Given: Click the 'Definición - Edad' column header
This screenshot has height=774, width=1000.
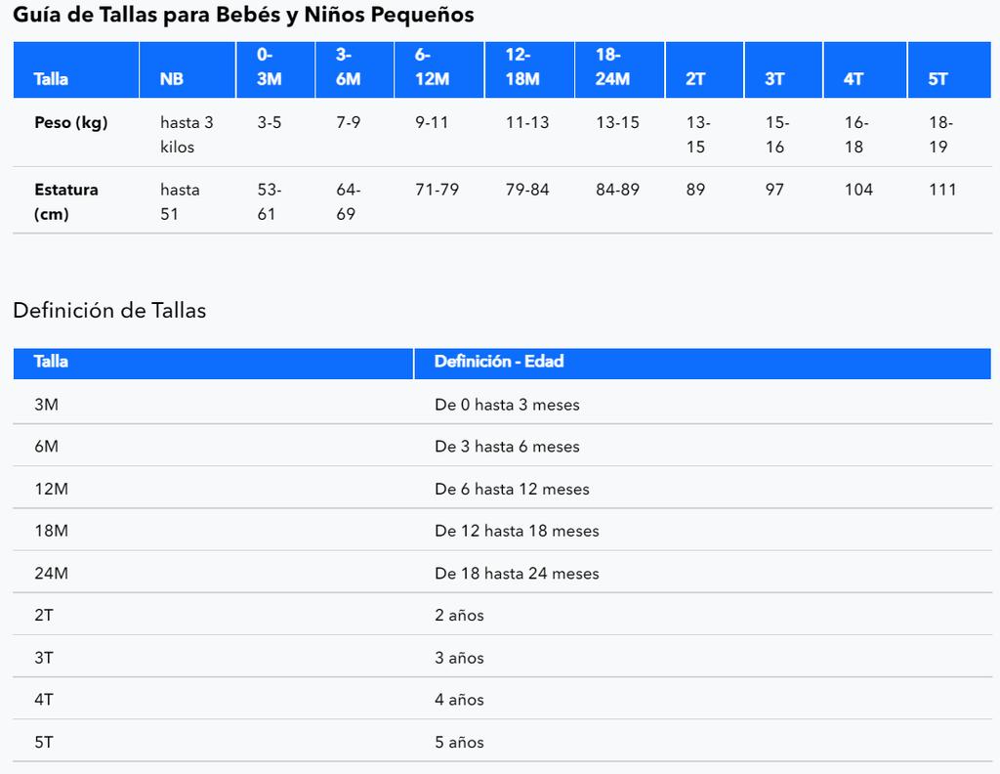Looking at the screenshot, I should pyautogui.click(x=499, y=362).
